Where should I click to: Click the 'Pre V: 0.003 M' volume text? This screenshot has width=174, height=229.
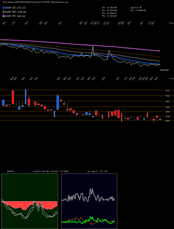(138, 10)
